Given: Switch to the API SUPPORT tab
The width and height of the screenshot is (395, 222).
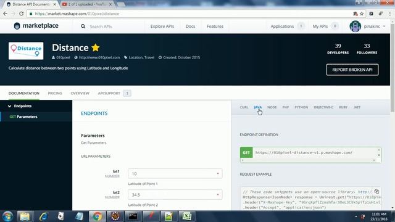Looking at the screenshot, I should (x=109, y=93).
